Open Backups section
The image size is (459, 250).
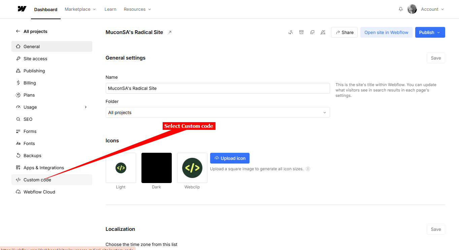click(x=52, y=155)
